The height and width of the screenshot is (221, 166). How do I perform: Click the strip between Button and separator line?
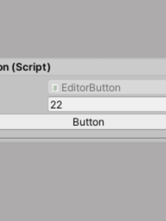click(83, 133)
